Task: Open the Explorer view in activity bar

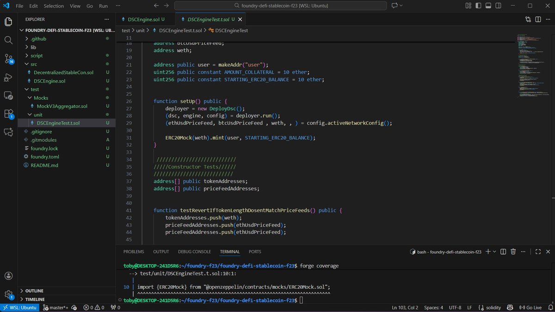Action: 8,22
